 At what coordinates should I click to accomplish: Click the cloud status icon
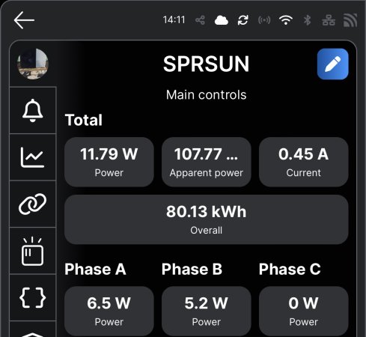[222, 20]
